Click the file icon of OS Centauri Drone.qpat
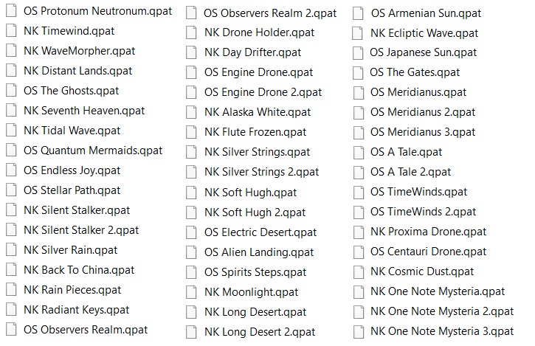The image size is (535, 346). [359, 252]
